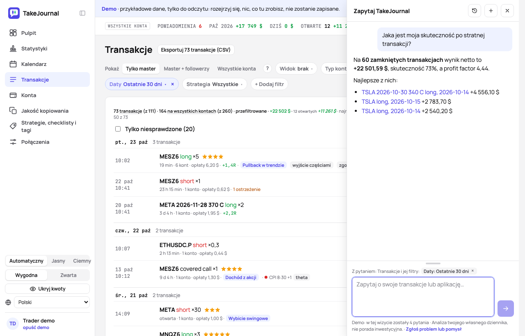Viewport: 525px width, 336px height.
Task: Open Pulpit dashboard from the sidebar
Action: click(x=47, y=33)
